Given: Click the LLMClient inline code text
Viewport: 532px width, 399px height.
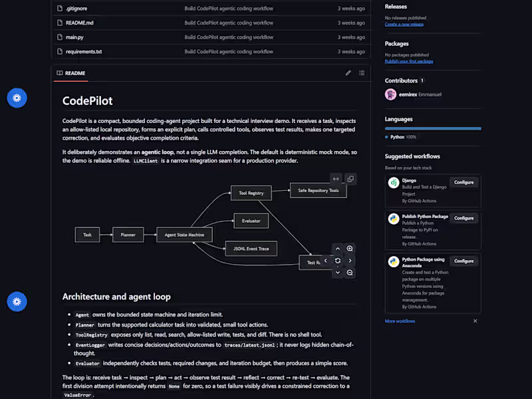Looking at the screenshot, I should tap(146, 161).
